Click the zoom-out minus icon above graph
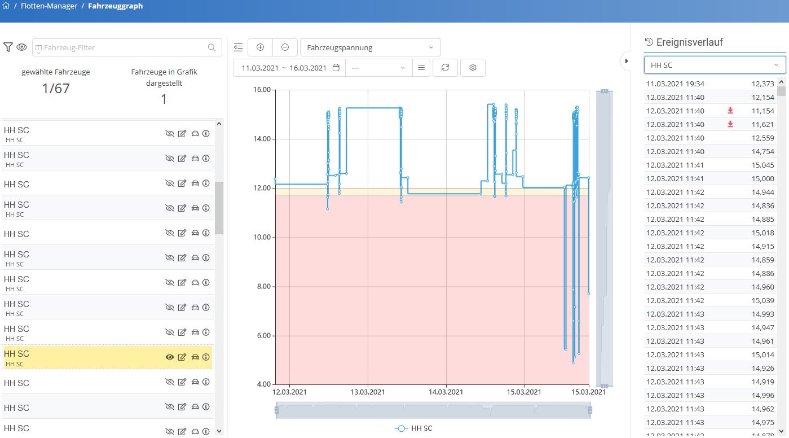The width and height of the screenshot is (789, 438). point(285,47)
